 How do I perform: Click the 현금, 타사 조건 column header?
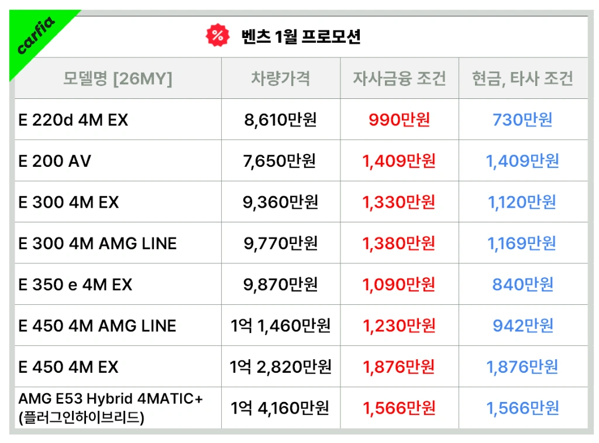(522, 78)
